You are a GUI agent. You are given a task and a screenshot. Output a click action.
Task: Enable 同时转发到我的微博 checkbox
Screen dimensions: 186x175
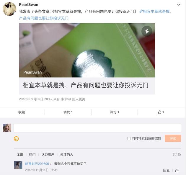(129, 138)
